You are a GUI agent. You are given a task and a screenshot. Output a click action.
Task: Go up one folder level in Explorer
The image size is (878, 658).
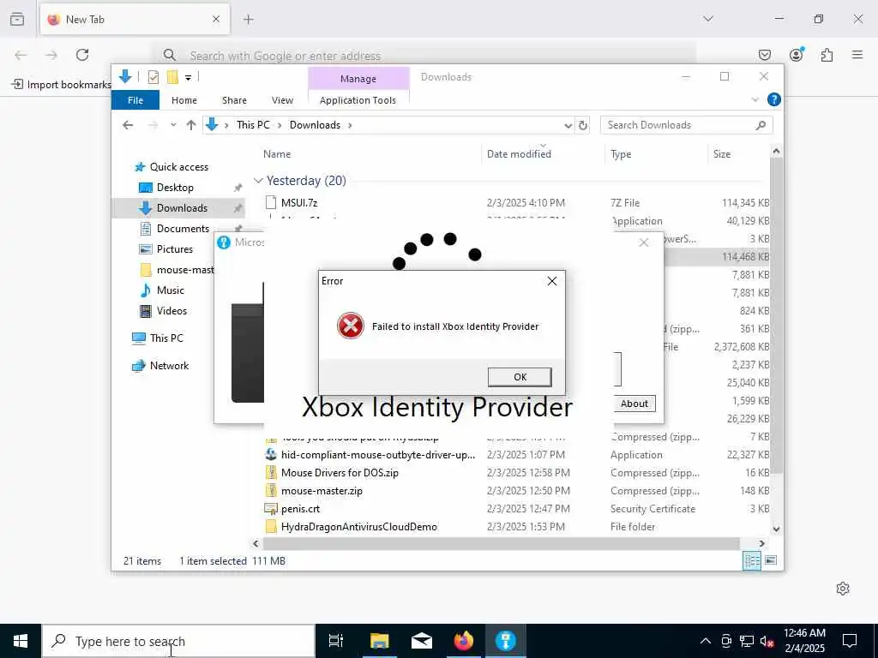(x=191, y=125)
